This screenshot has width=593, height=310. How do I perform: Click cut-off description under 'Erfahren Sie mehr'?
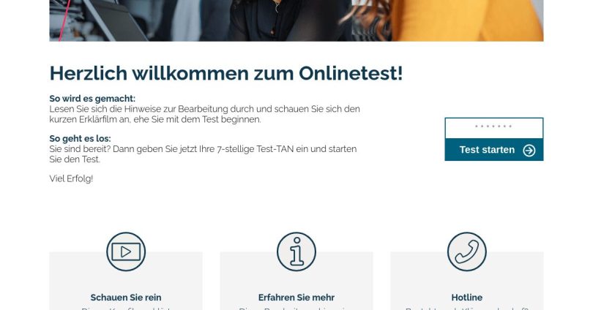click(x=296, y=308)
